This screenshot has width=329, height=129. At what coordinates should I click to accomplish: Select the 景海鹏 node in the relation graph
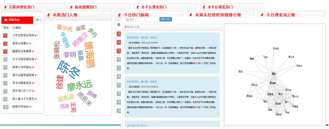pyautogui.click(x=272, y=83)
